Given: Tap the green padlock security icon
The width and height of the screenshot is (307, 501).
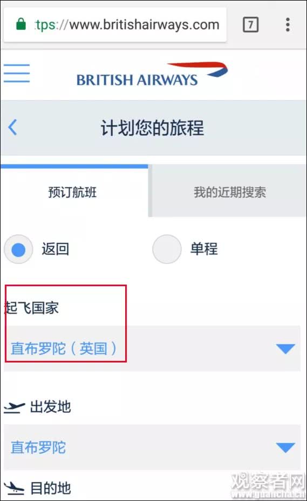Looking at the screenshot, I should 21,24.
